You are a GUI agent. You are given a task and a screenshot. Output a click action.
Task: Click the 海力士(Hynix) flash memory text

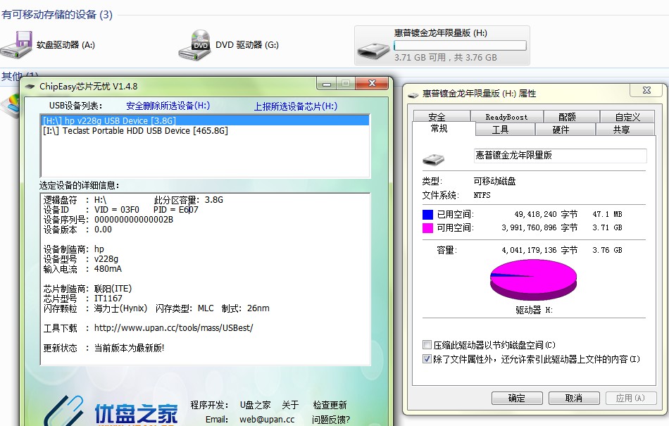[x=120, y=308]
